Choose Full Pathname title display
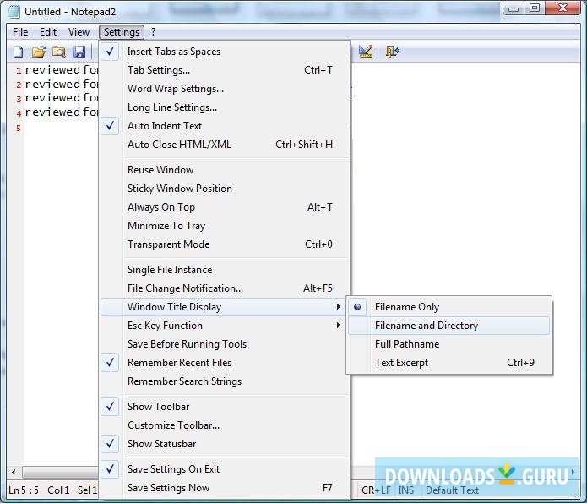This screenshot has height=504, width=587. click(x=449, y=344)
